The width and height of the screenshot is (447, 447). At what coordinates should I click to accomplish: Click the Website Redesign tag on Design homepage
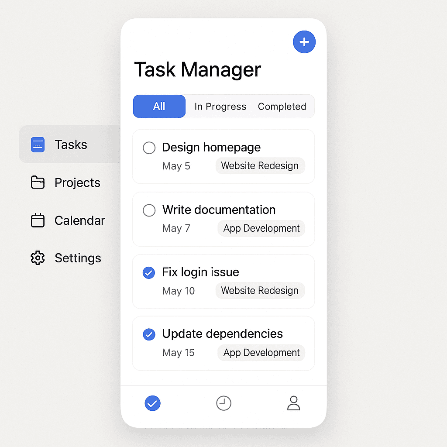(x=260, y=166)
